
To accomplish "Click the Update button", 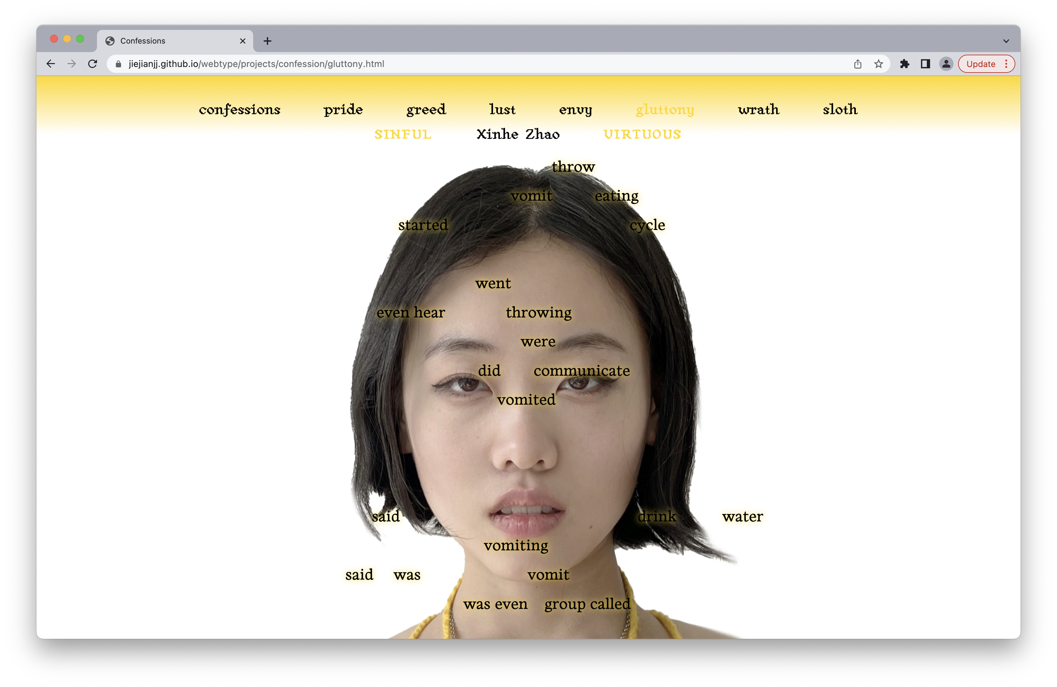I will pos(986,64).
